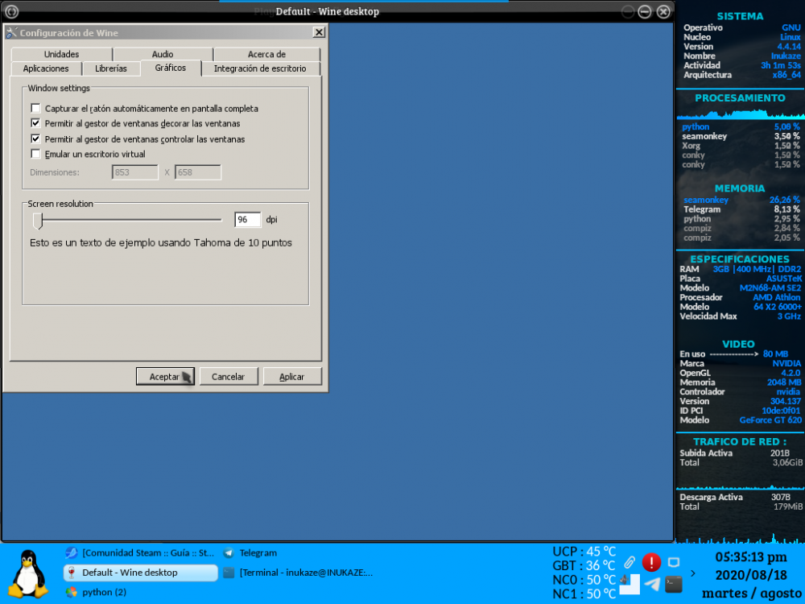Select the Terminal - inukaze taskbar entry
Screen dimensions: 805x604
click(290, 573)
